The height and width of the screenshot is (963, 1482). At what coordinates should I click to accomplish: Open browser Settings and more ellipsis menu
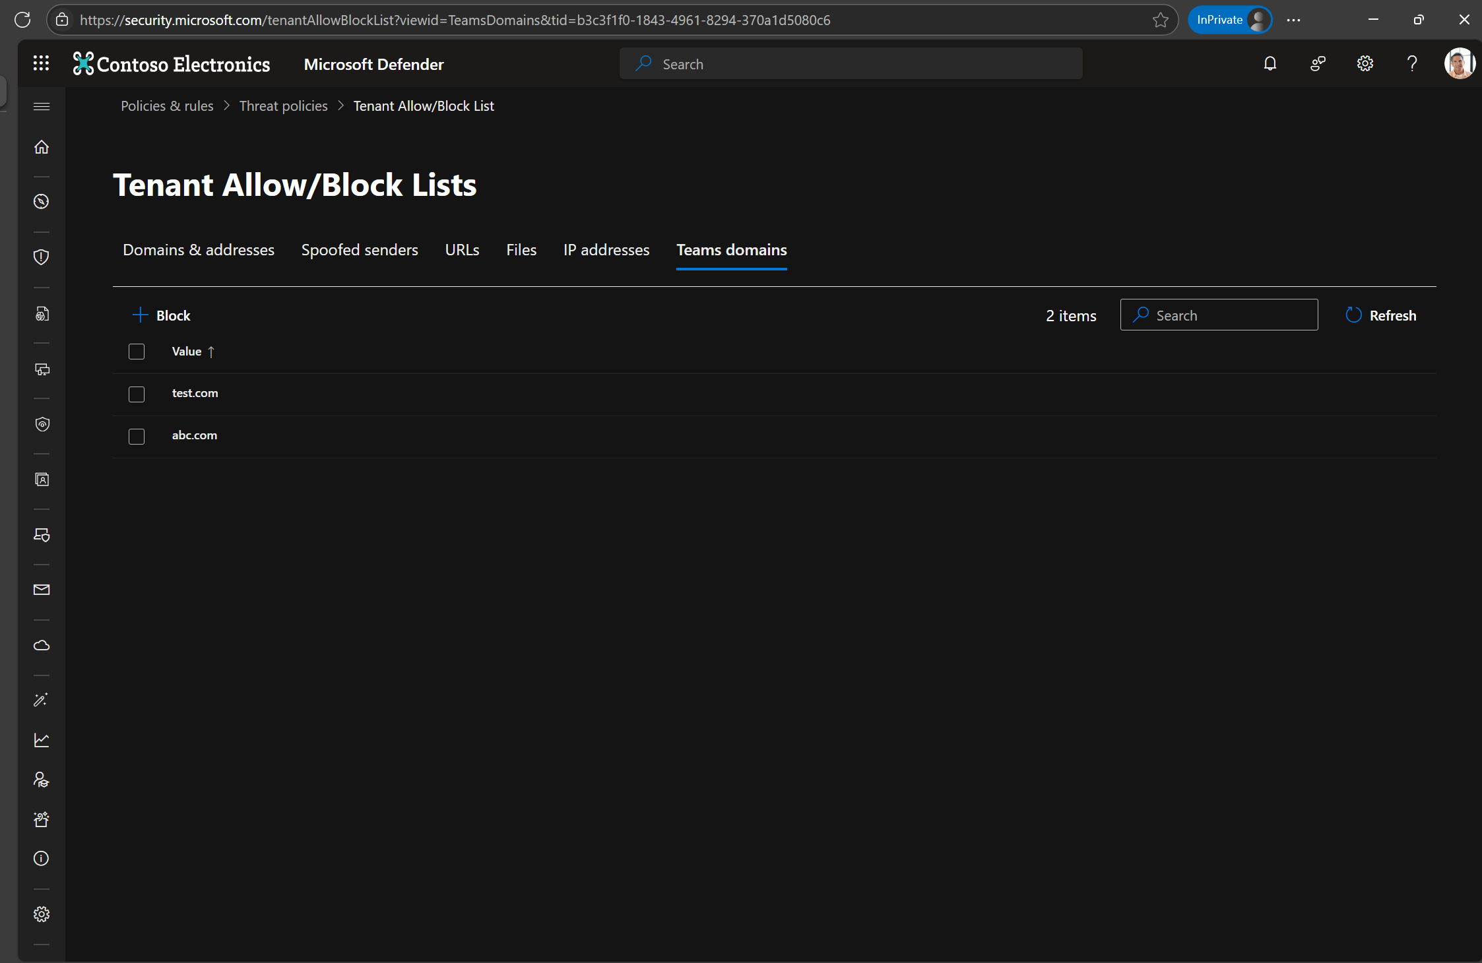(x=1293, y=20)
